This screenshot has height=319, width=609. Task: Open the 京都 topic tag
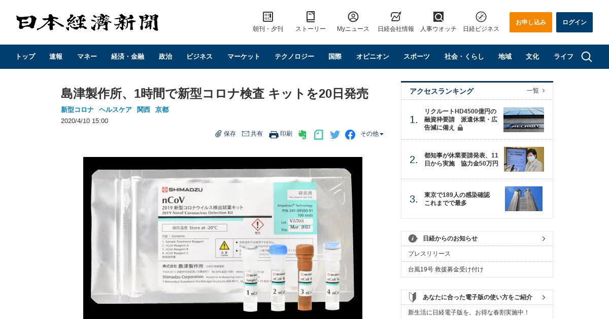[x=162, y=109]
